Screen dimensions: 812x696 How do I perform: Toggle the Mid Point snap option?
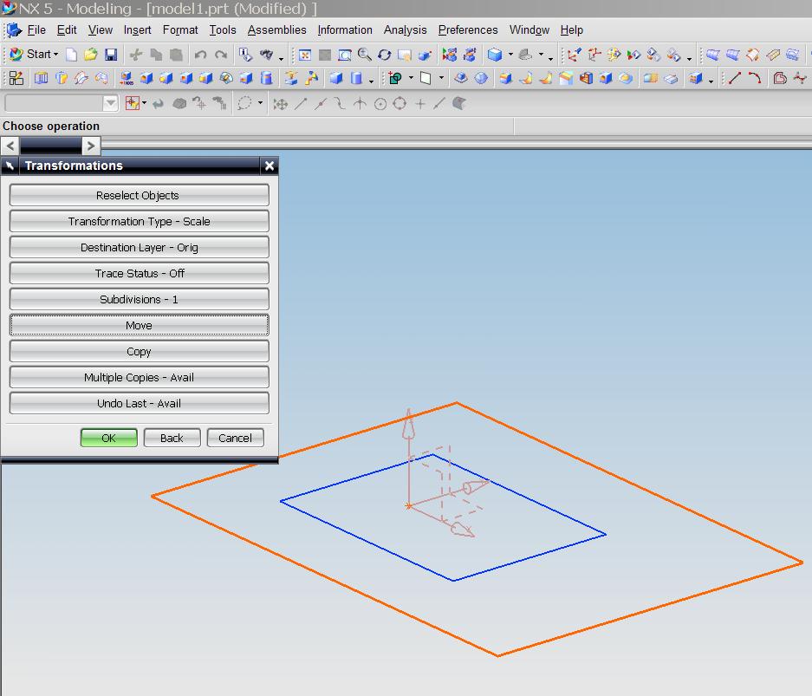tap(320, 104)
